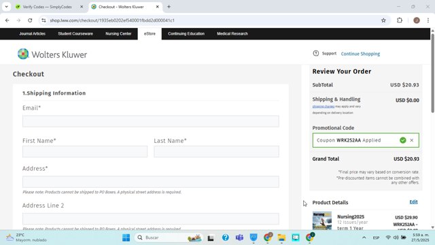The image size is (435, 245).
Task: Click the volume speaker tray icon
Action: click(396, 238)
